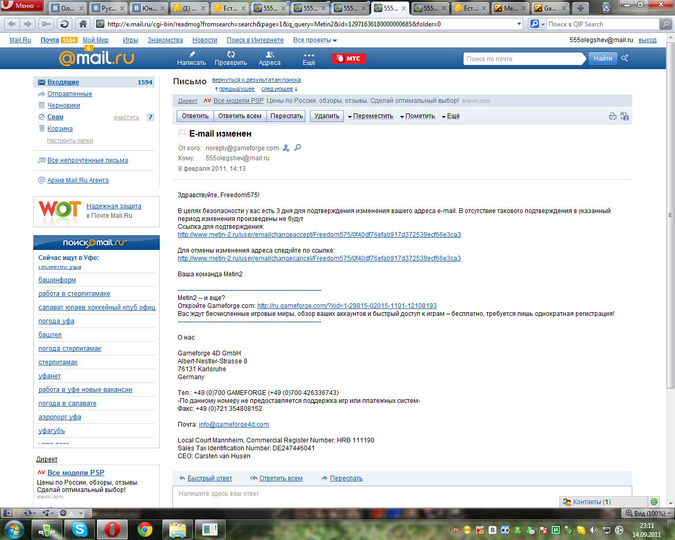This screenshot has height=540, width=675.
Task: Expand the Все проекты menu
Action: 315,40
